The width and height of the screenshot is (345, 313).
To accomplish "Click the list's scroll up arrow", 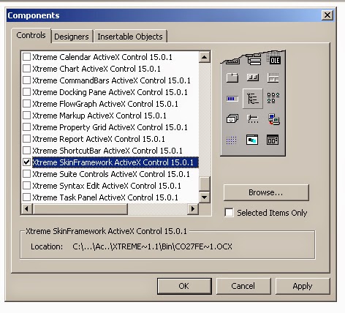I will coord(205,57).
